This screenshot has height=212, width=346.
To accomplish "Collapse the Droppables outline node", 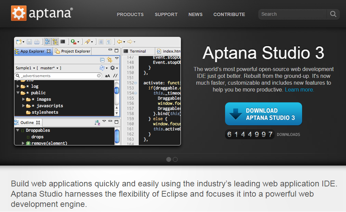I will (x=18, y=130).
